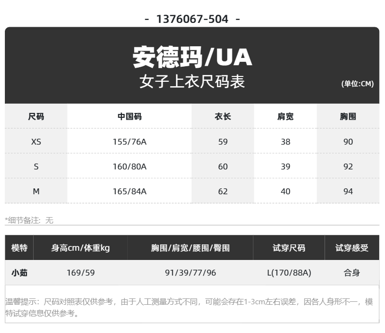
Task: Click the 衣长 column header
Action: point(223,116)
